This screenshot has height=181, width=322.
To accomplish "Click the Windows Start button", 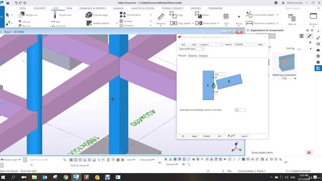I will (3, 177).
